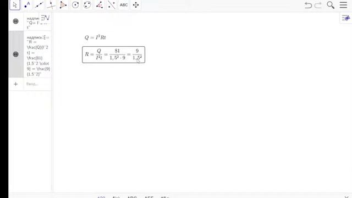
Task: Toggle the Algebra view style bar
Action: click(45, 18)
